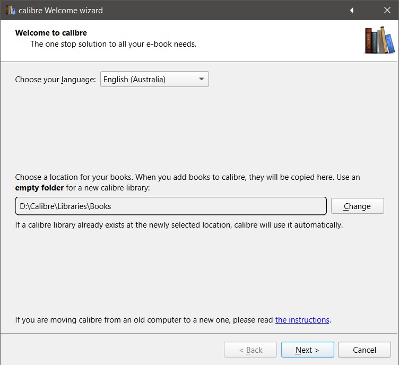The height and width of the screenshot is (365, 399).
Task: Click the left-arrow icon in title bar
Action: [x=352, y=10]
